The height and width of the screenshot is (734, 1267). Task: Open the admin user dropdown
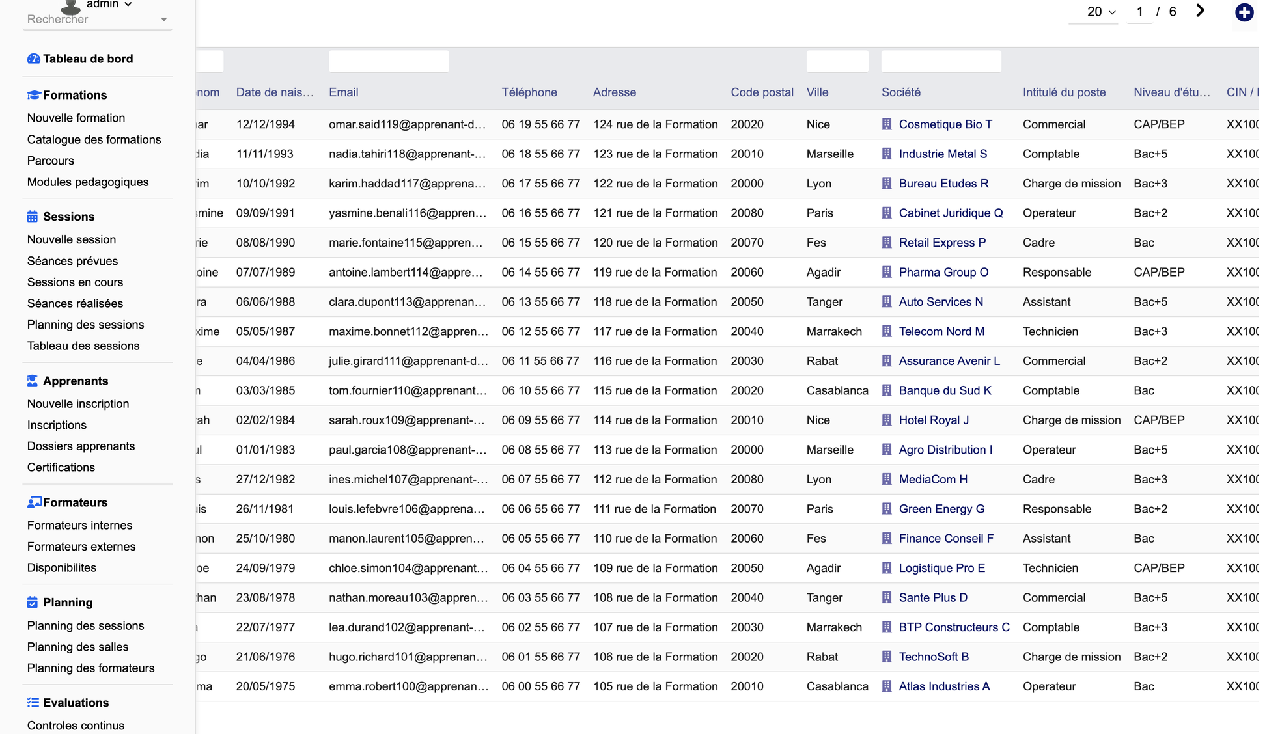pos(109,5)
